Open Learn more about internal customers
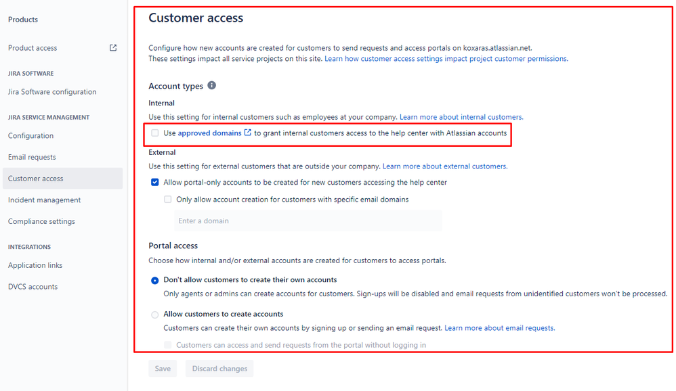 pos(461,116)
